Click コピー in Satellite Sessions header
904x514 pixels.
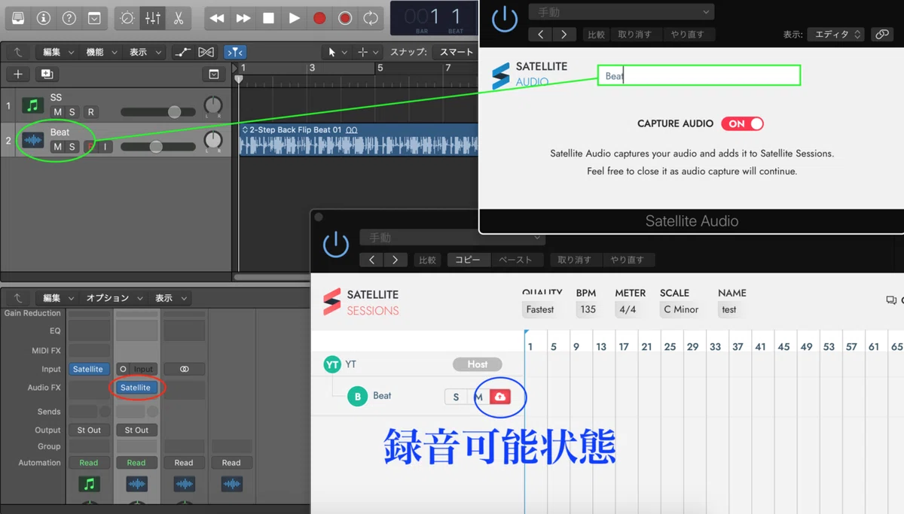(x=469, y=260)
